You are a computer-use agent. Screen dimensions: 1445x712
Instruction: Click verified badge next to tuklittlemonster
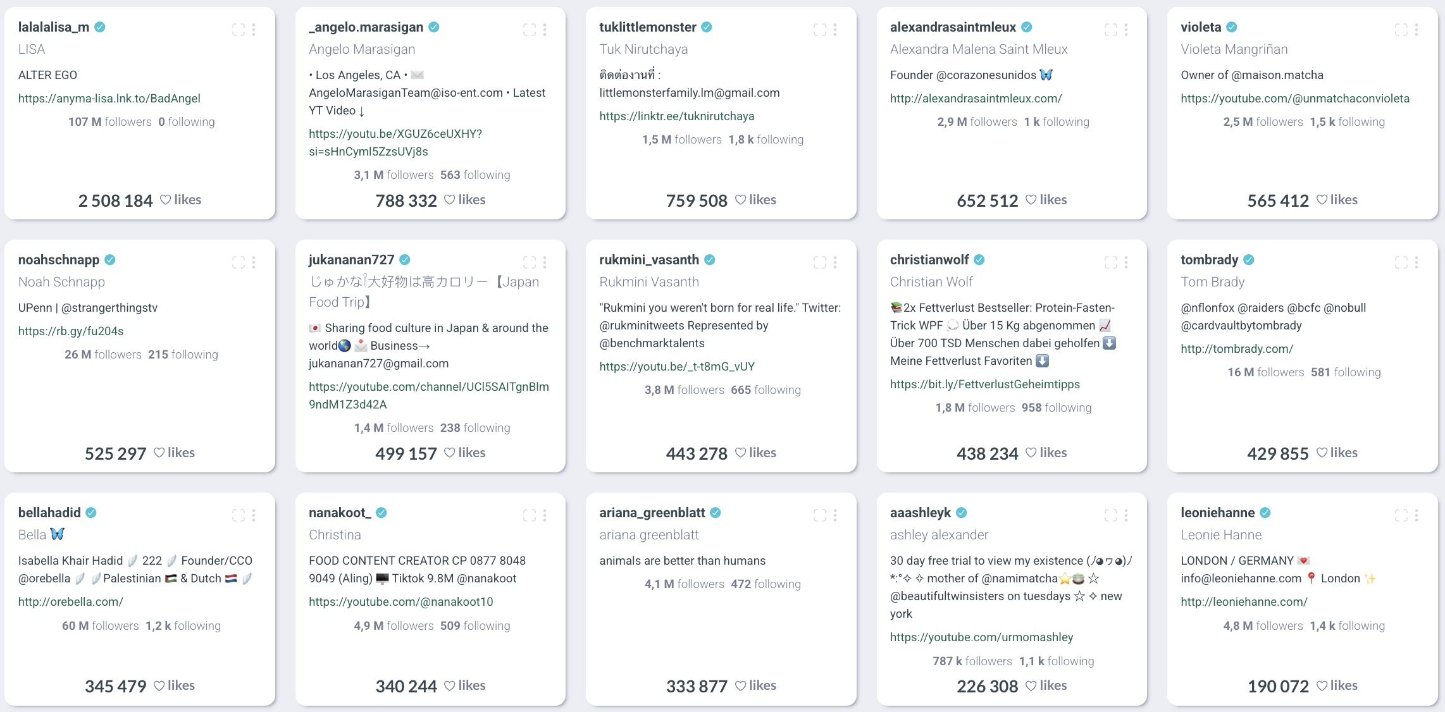pos(707,27)
